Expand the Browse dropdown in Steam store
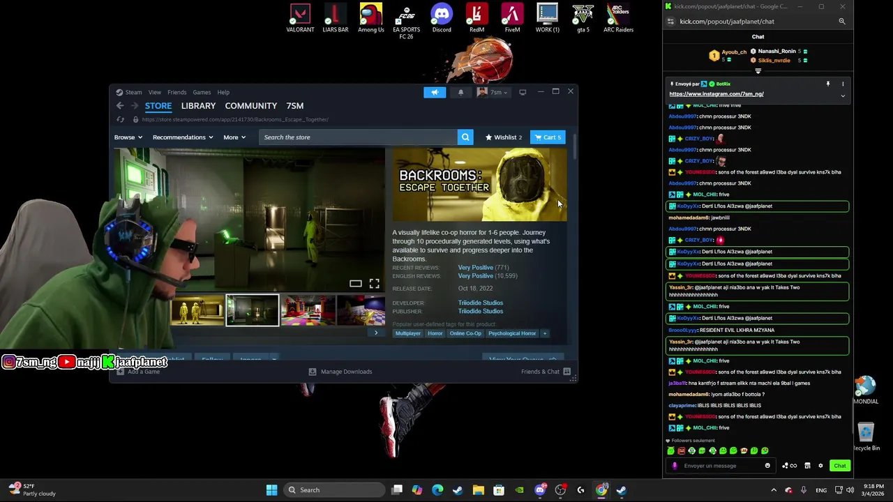 [128, 137]
